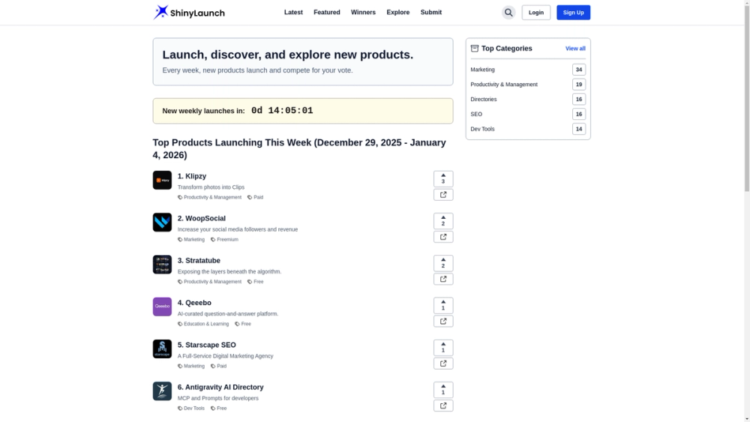Upvote Klipzy with its arrow button
This screenshot has height=422, width=750.
coord(443,178)
